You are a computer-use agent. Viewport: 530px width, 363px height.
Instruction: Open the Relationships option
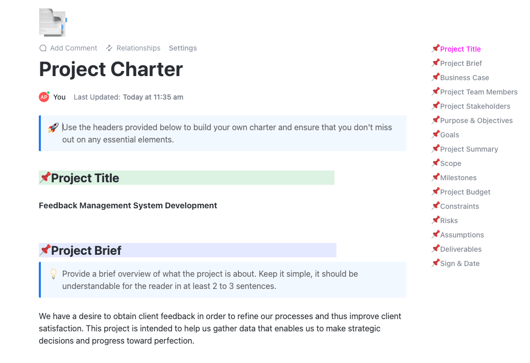(x=138, y=48)
